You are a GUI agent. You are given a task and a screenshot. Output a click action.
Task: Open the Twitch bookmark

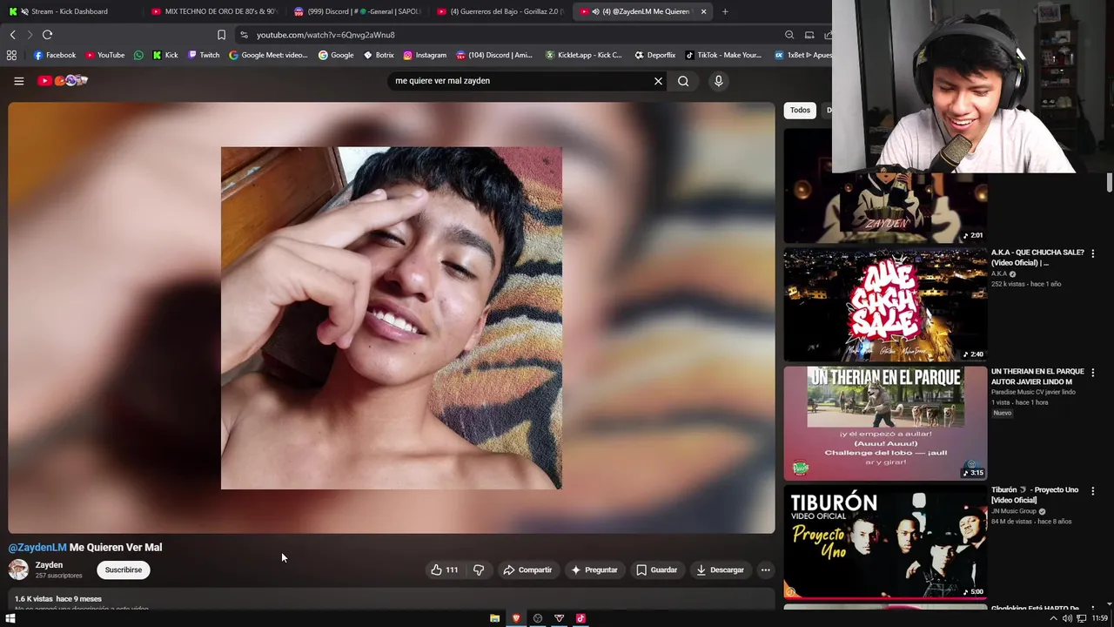[x=204, y=55]
